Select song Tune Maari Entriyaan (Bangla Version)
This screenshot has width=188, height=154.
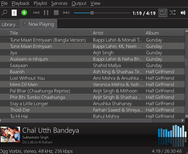pyautogui.click(x=92, y=40)
